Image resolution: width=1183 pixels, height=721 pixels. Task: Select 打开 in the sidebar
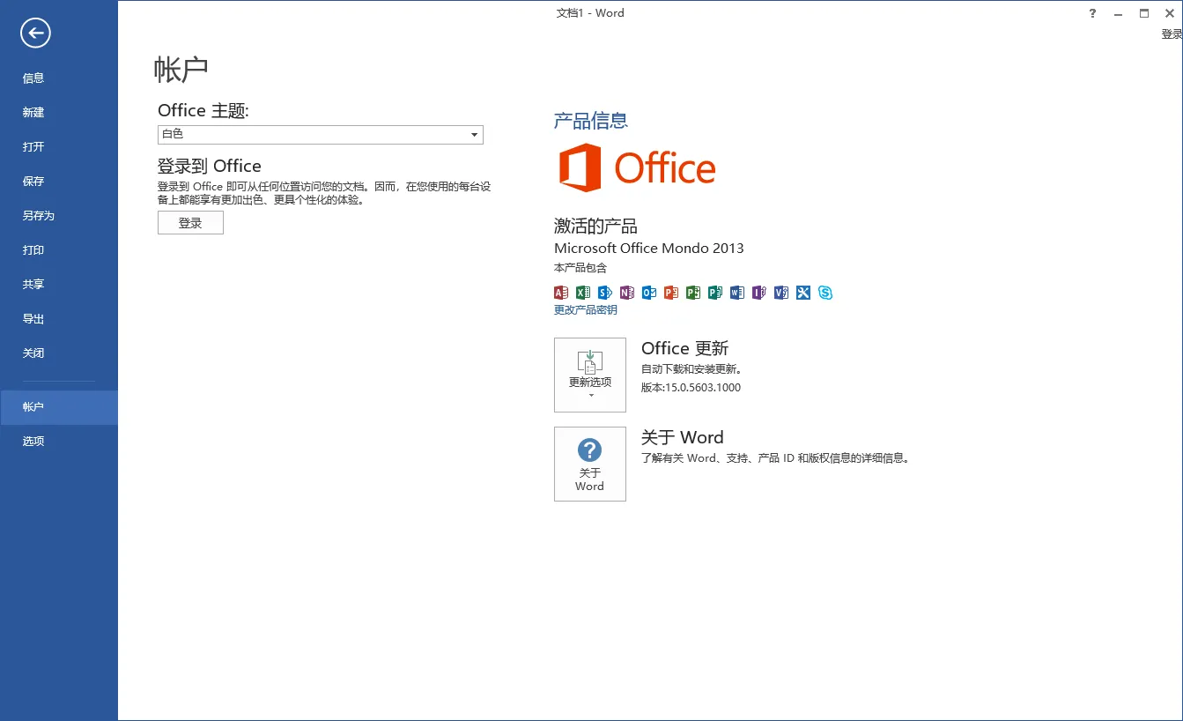(59, 146)
